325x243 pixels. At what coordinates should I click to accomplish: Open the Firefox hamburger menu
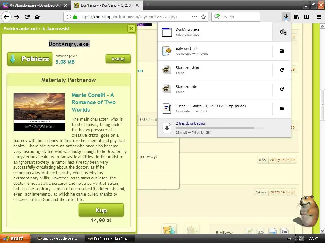click(x=319, y=17)
